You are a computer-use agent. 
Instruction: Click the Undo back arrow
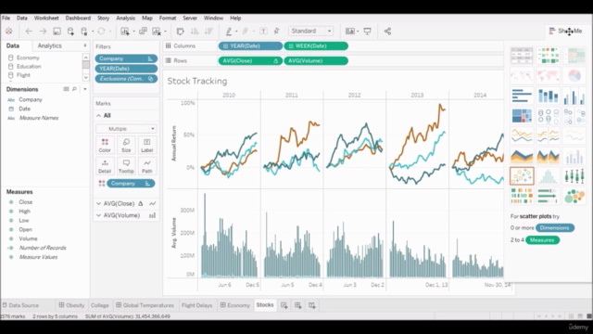29,32
